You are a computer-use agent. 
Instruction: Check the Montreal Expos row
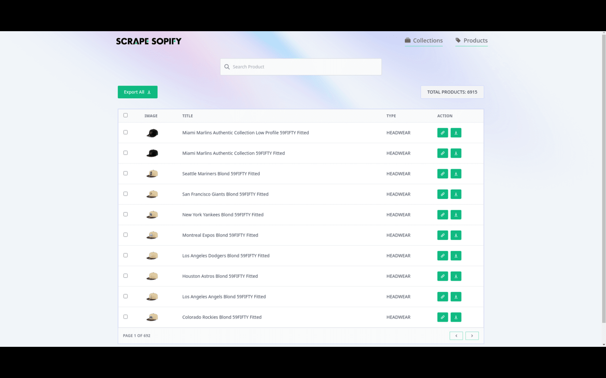(125, 235)
